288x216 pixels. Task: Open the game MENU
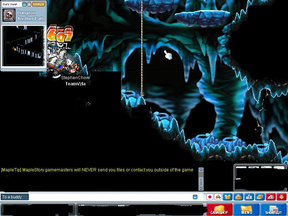click(x=246, y=210)
